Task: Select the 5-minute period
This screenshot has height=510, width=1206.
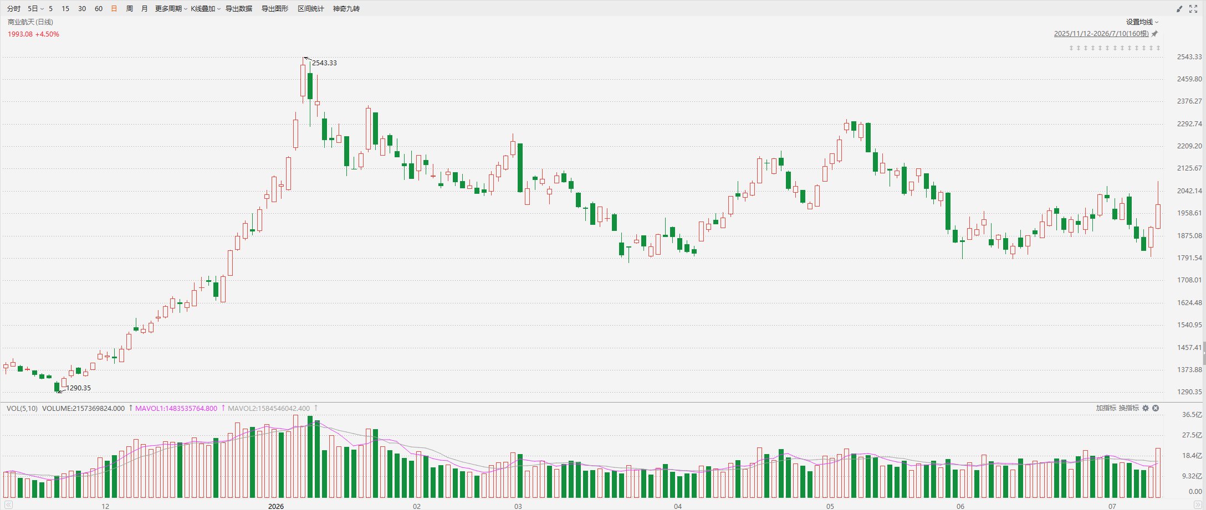Action: (x=50, y=9)
